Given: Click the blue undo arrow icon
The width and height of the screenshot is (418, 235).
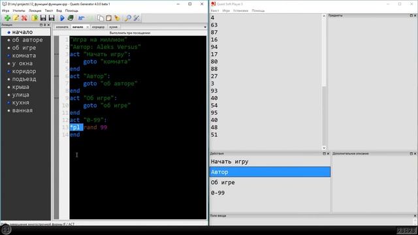Looking at the screenshot, I should (x=81, y=18).
